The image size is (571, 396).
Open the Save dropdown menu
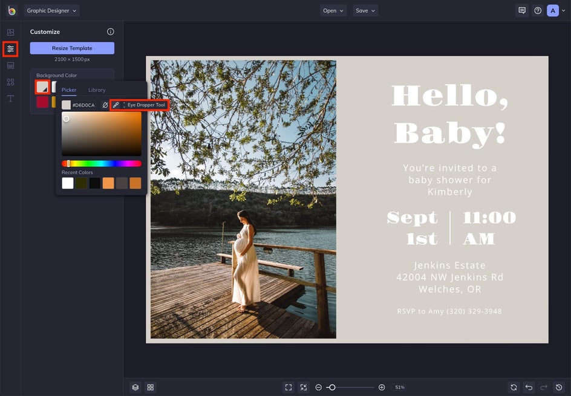pyautogui.click(x=365, y=10)
